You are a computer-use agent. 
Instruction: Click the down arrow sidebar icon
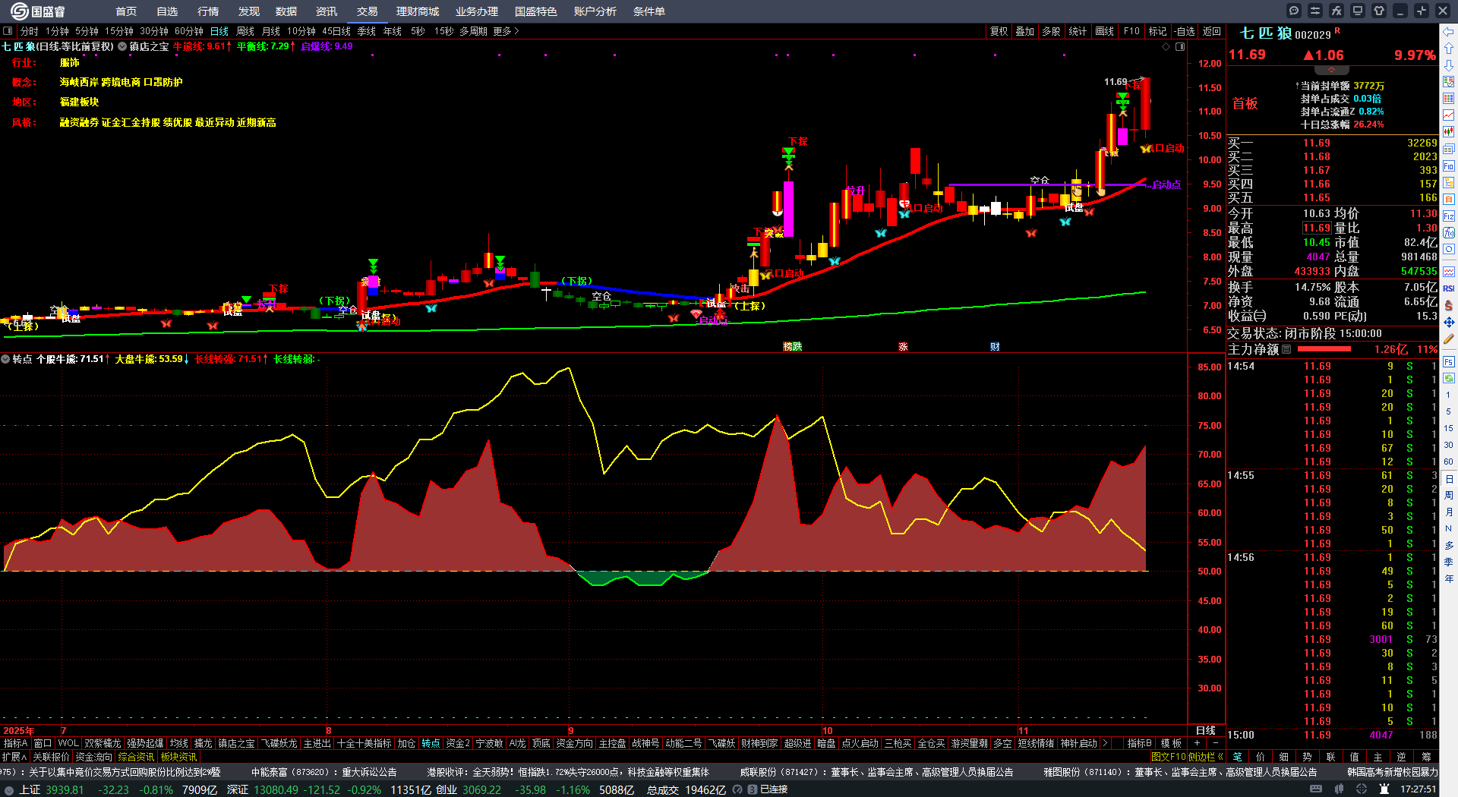tap(1449, 65)
